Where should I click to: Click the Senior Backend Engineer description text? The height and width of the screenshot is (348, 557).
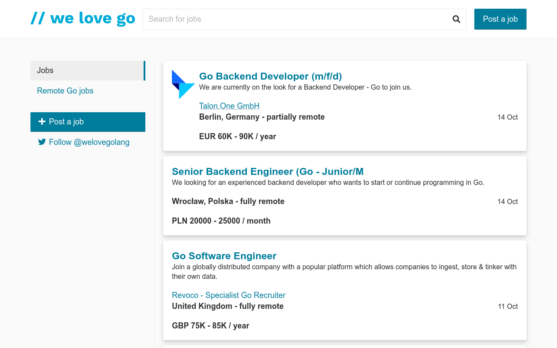point(328,183)
